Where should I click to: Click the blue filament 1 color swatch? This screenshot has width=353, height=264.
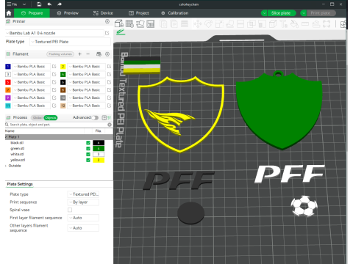(8, 67)
